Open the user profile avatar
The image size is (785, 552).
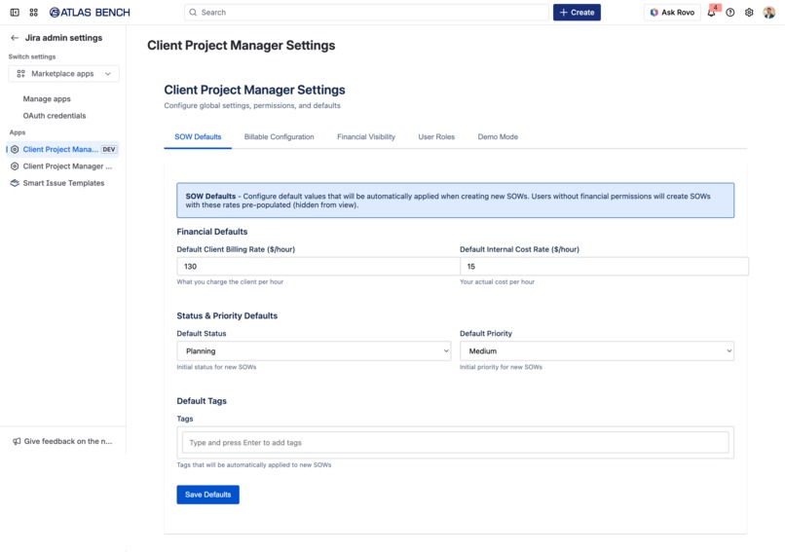[x=769, y=13]
